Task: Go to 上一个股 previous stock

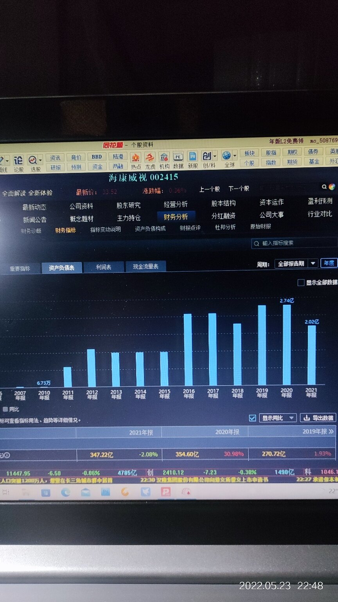Action: tap(210, 189)
